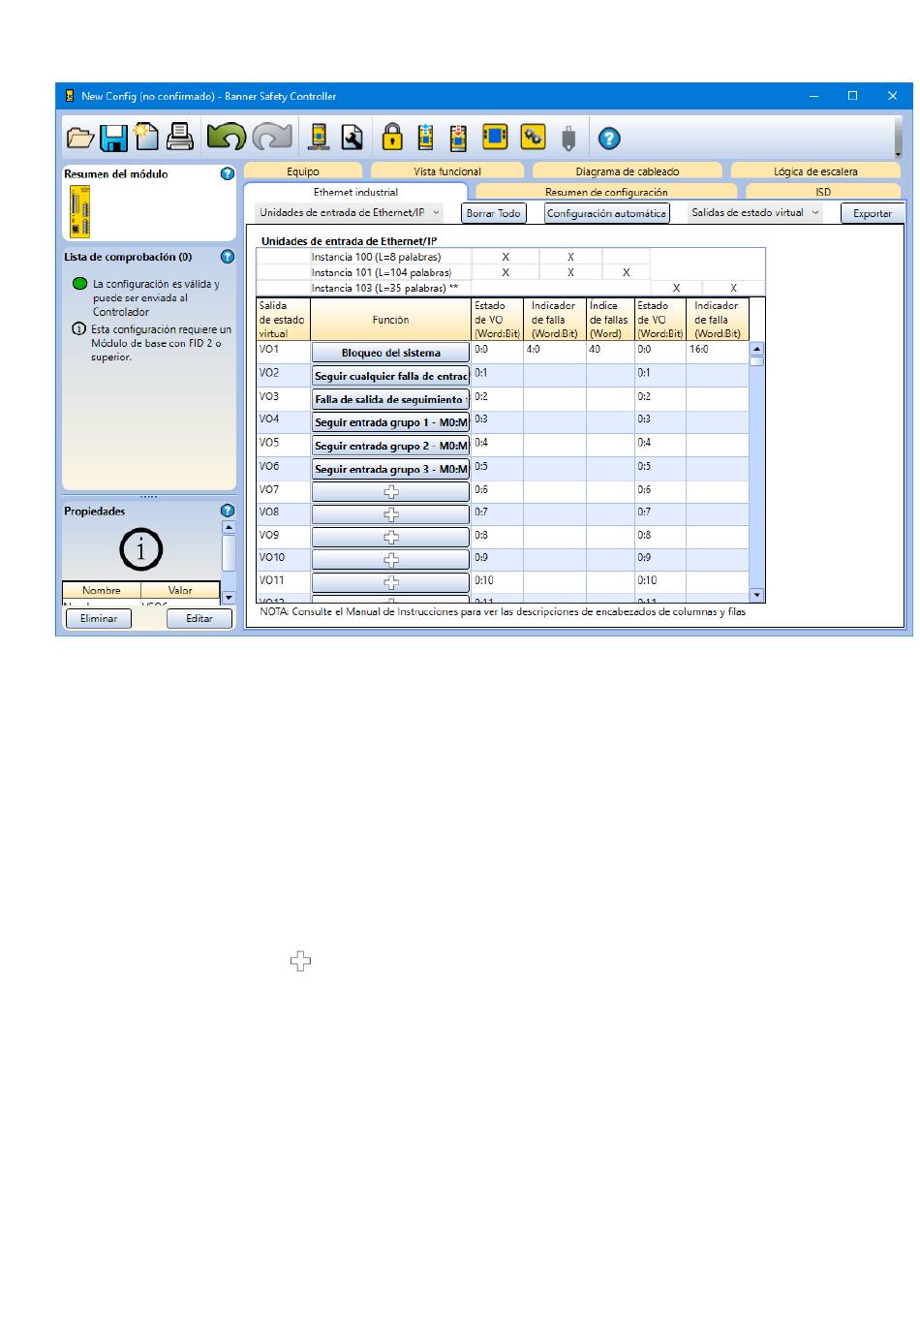Screen dimensions: 920x1335
Task: Add a function to VO8 with plus
Action: pos(390,514)
